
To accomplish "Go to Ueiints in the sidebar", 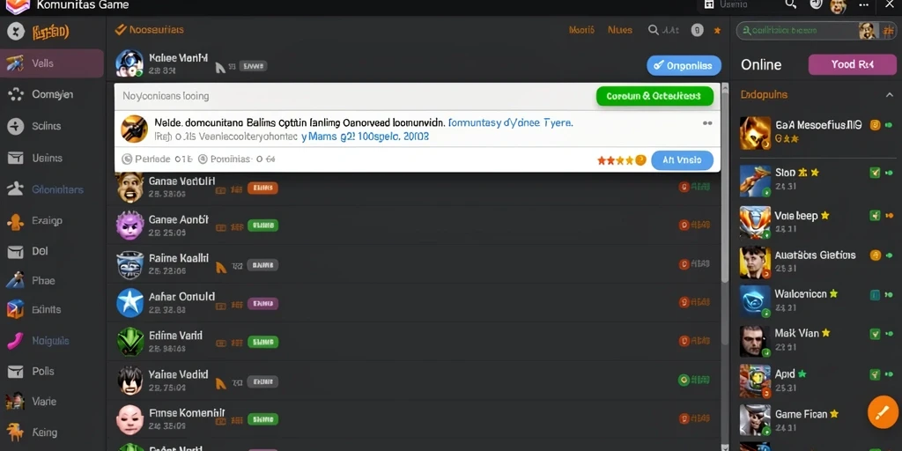I will point(48,158).
